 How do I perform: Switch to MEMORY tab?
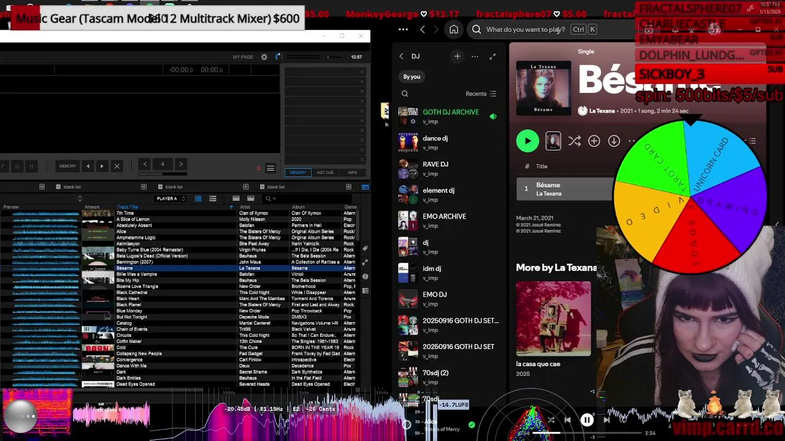click(298, 173)
